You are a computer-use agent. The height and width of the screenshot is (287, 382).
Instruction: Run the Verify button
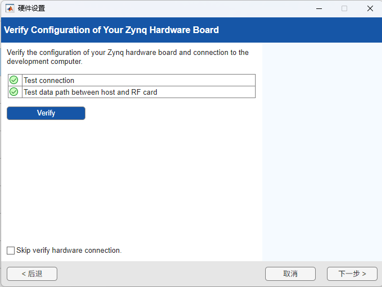click(46, 113)
